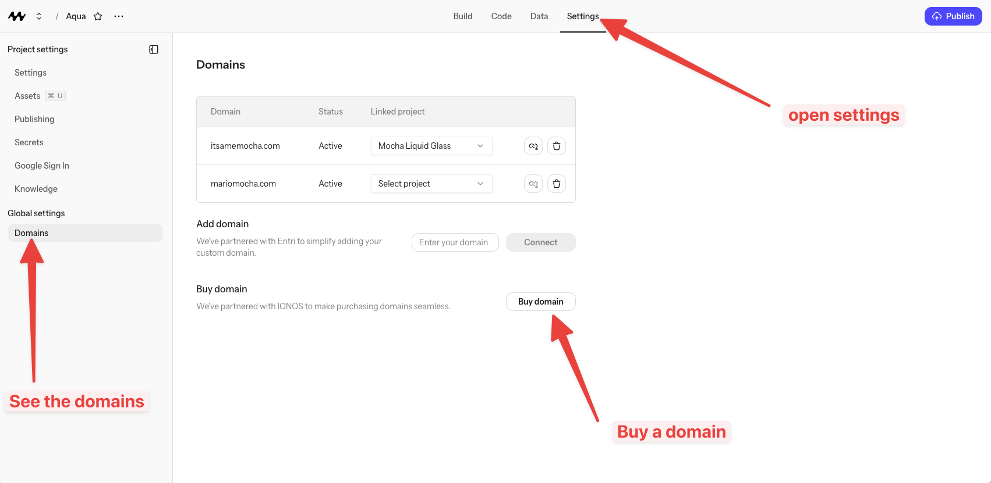Viewport: 991px width, 483px height.
Task: Open Select project dropdown for mariomocha.com
Action: [x=431, y=184]
